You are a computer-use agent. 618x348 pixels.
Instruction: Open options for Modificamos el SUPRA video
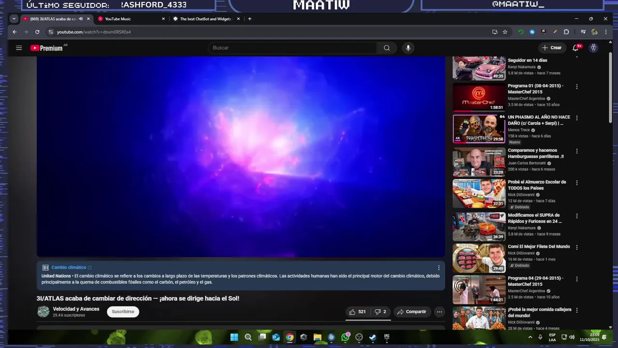(576, 216)
